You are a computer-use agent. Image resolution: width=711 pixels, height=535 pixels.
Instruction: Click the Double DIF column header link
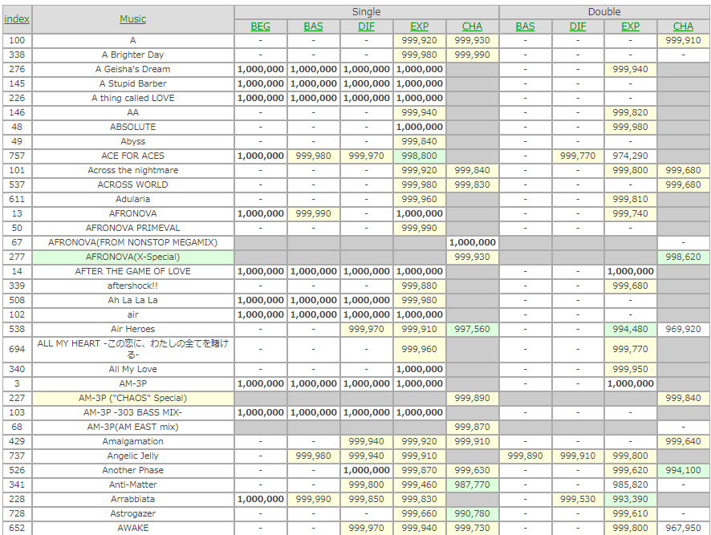(x=578, y=26)
